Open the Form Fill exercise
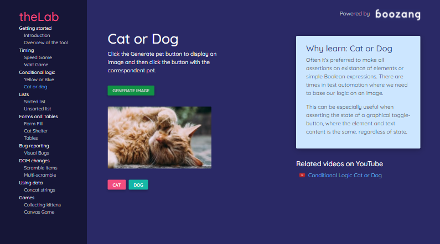The width and height of the screenshot is (440, 244). 33,124
